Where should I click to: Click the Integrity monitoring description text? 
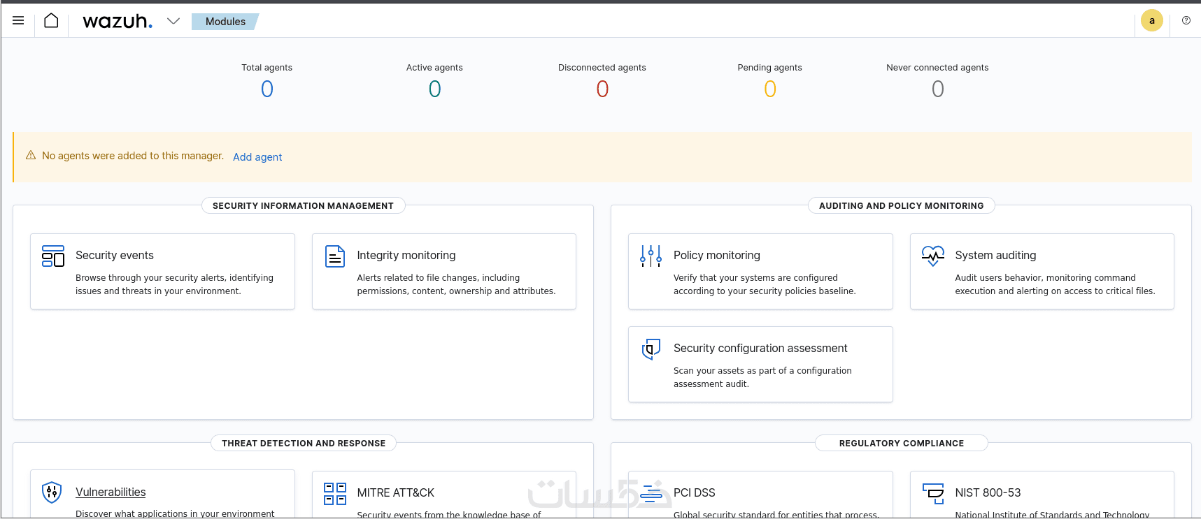click(x=456, y=284)
